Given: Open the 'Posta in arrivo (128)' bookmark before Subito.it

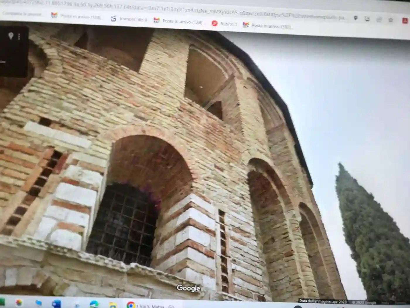Looking at the screenshot, I should [180, 21].
